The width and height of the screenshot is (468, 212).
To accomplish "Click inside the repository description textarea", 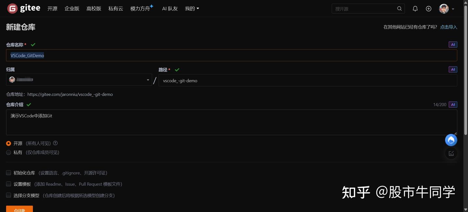I will (227, 122).
